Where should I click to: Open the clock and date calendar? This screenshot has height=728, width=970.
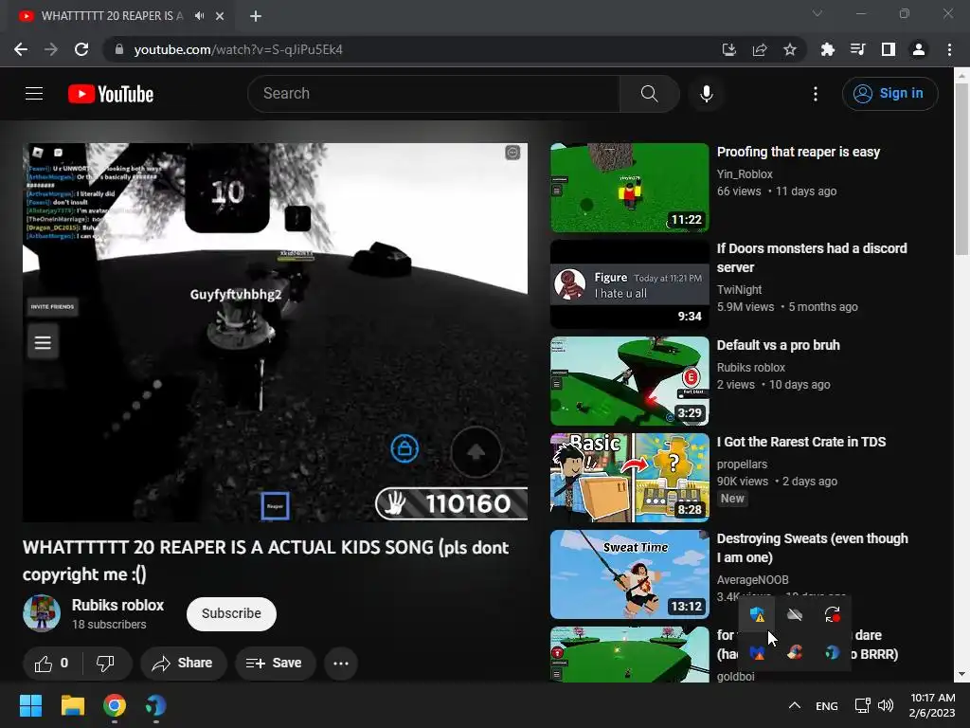click(932, 705)
